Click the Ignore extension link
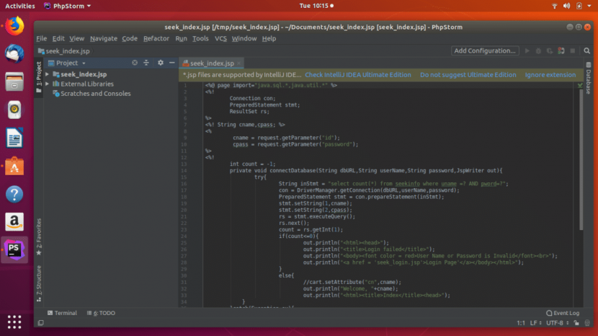This screenshot has height=336, width=598. click(x=550, y=75)
